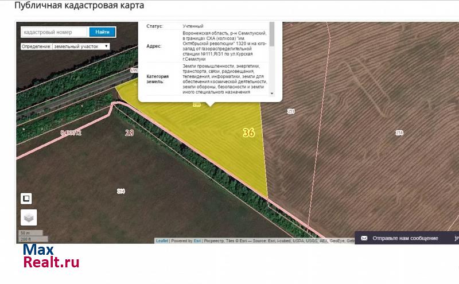This screenshot has width=459, height=284.
Task: Select yellow highlighted parcel number 36
Action: pyautogui.click(x=248, y=133)
